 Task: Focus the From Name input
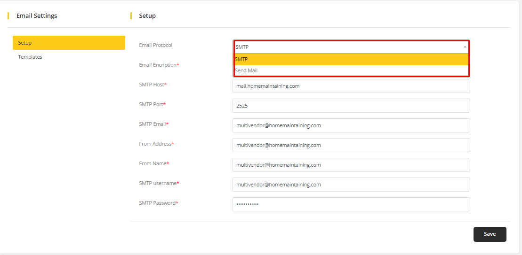coord(351,165)
